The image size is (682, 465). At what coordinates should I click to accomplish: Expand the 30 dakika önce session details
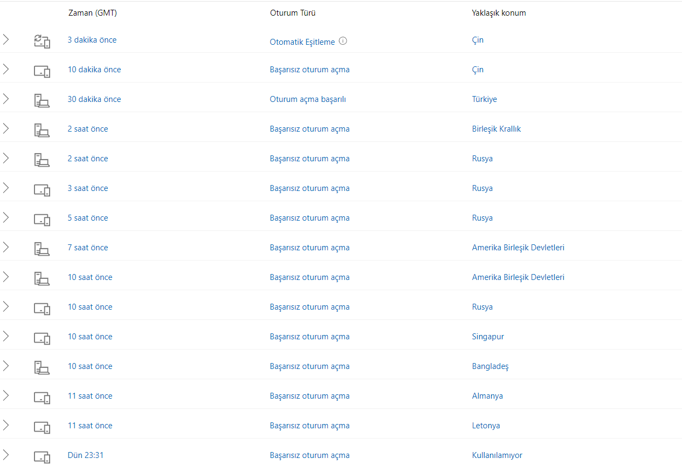[6, 99]
